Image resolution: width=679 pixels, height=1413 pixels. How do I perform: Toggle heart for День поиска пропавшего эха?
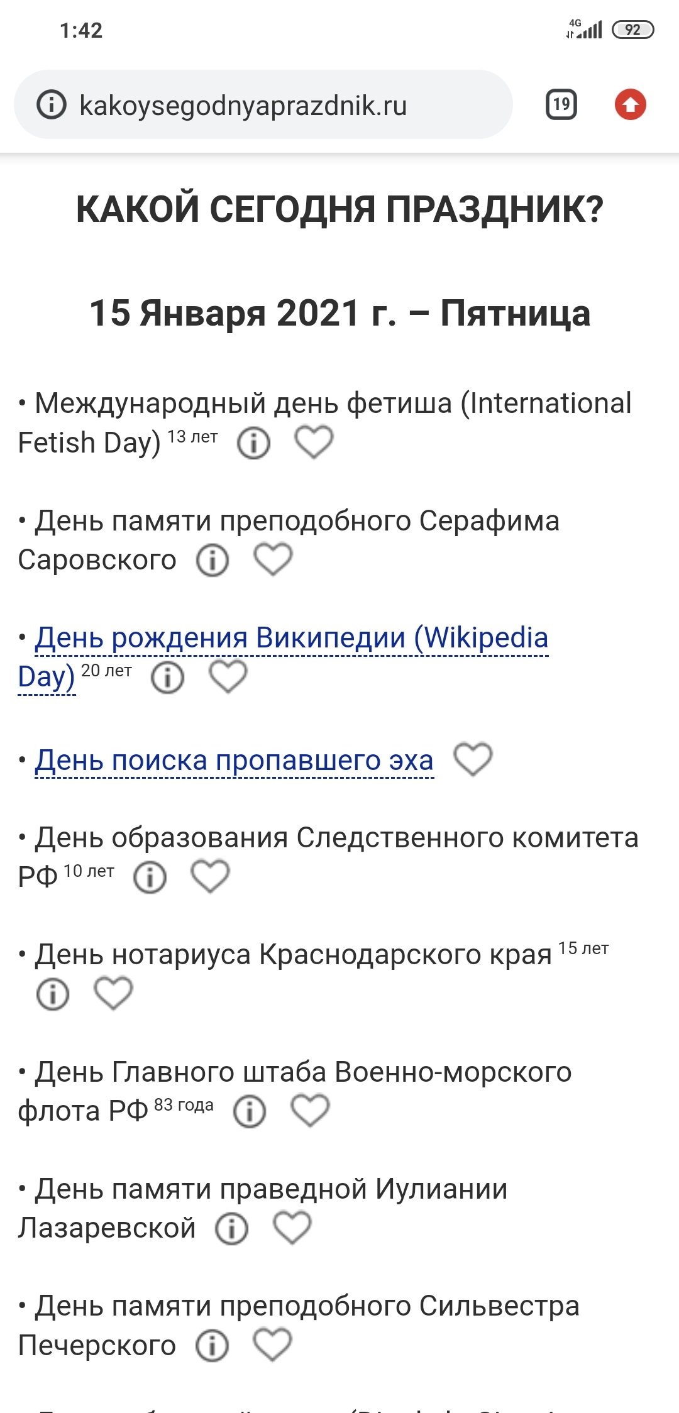[473, 759]
